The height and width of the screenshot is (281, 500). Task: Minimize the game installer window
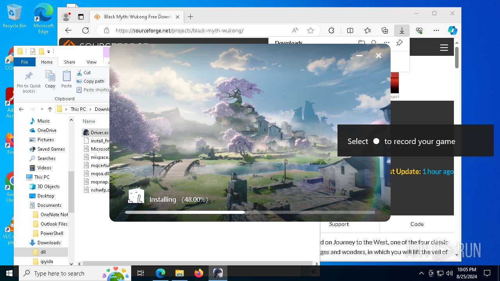[359, 56]
